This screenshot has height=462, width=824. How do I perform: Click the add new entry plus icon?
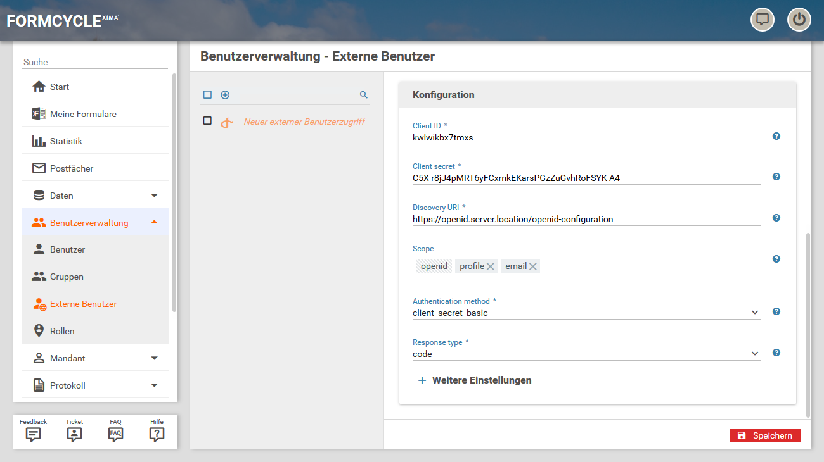coord(225,95)
